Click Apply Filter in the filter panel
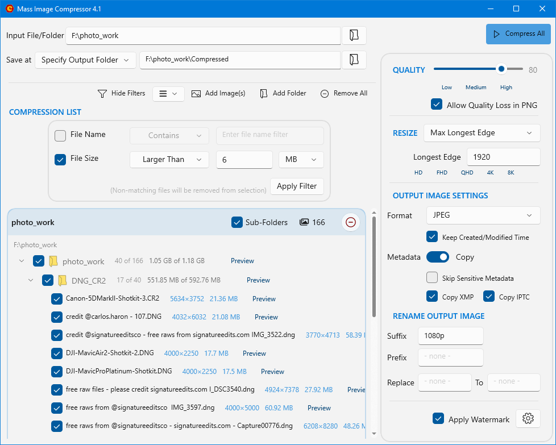The height and width of the screenshot is (445, 556). 297,186
